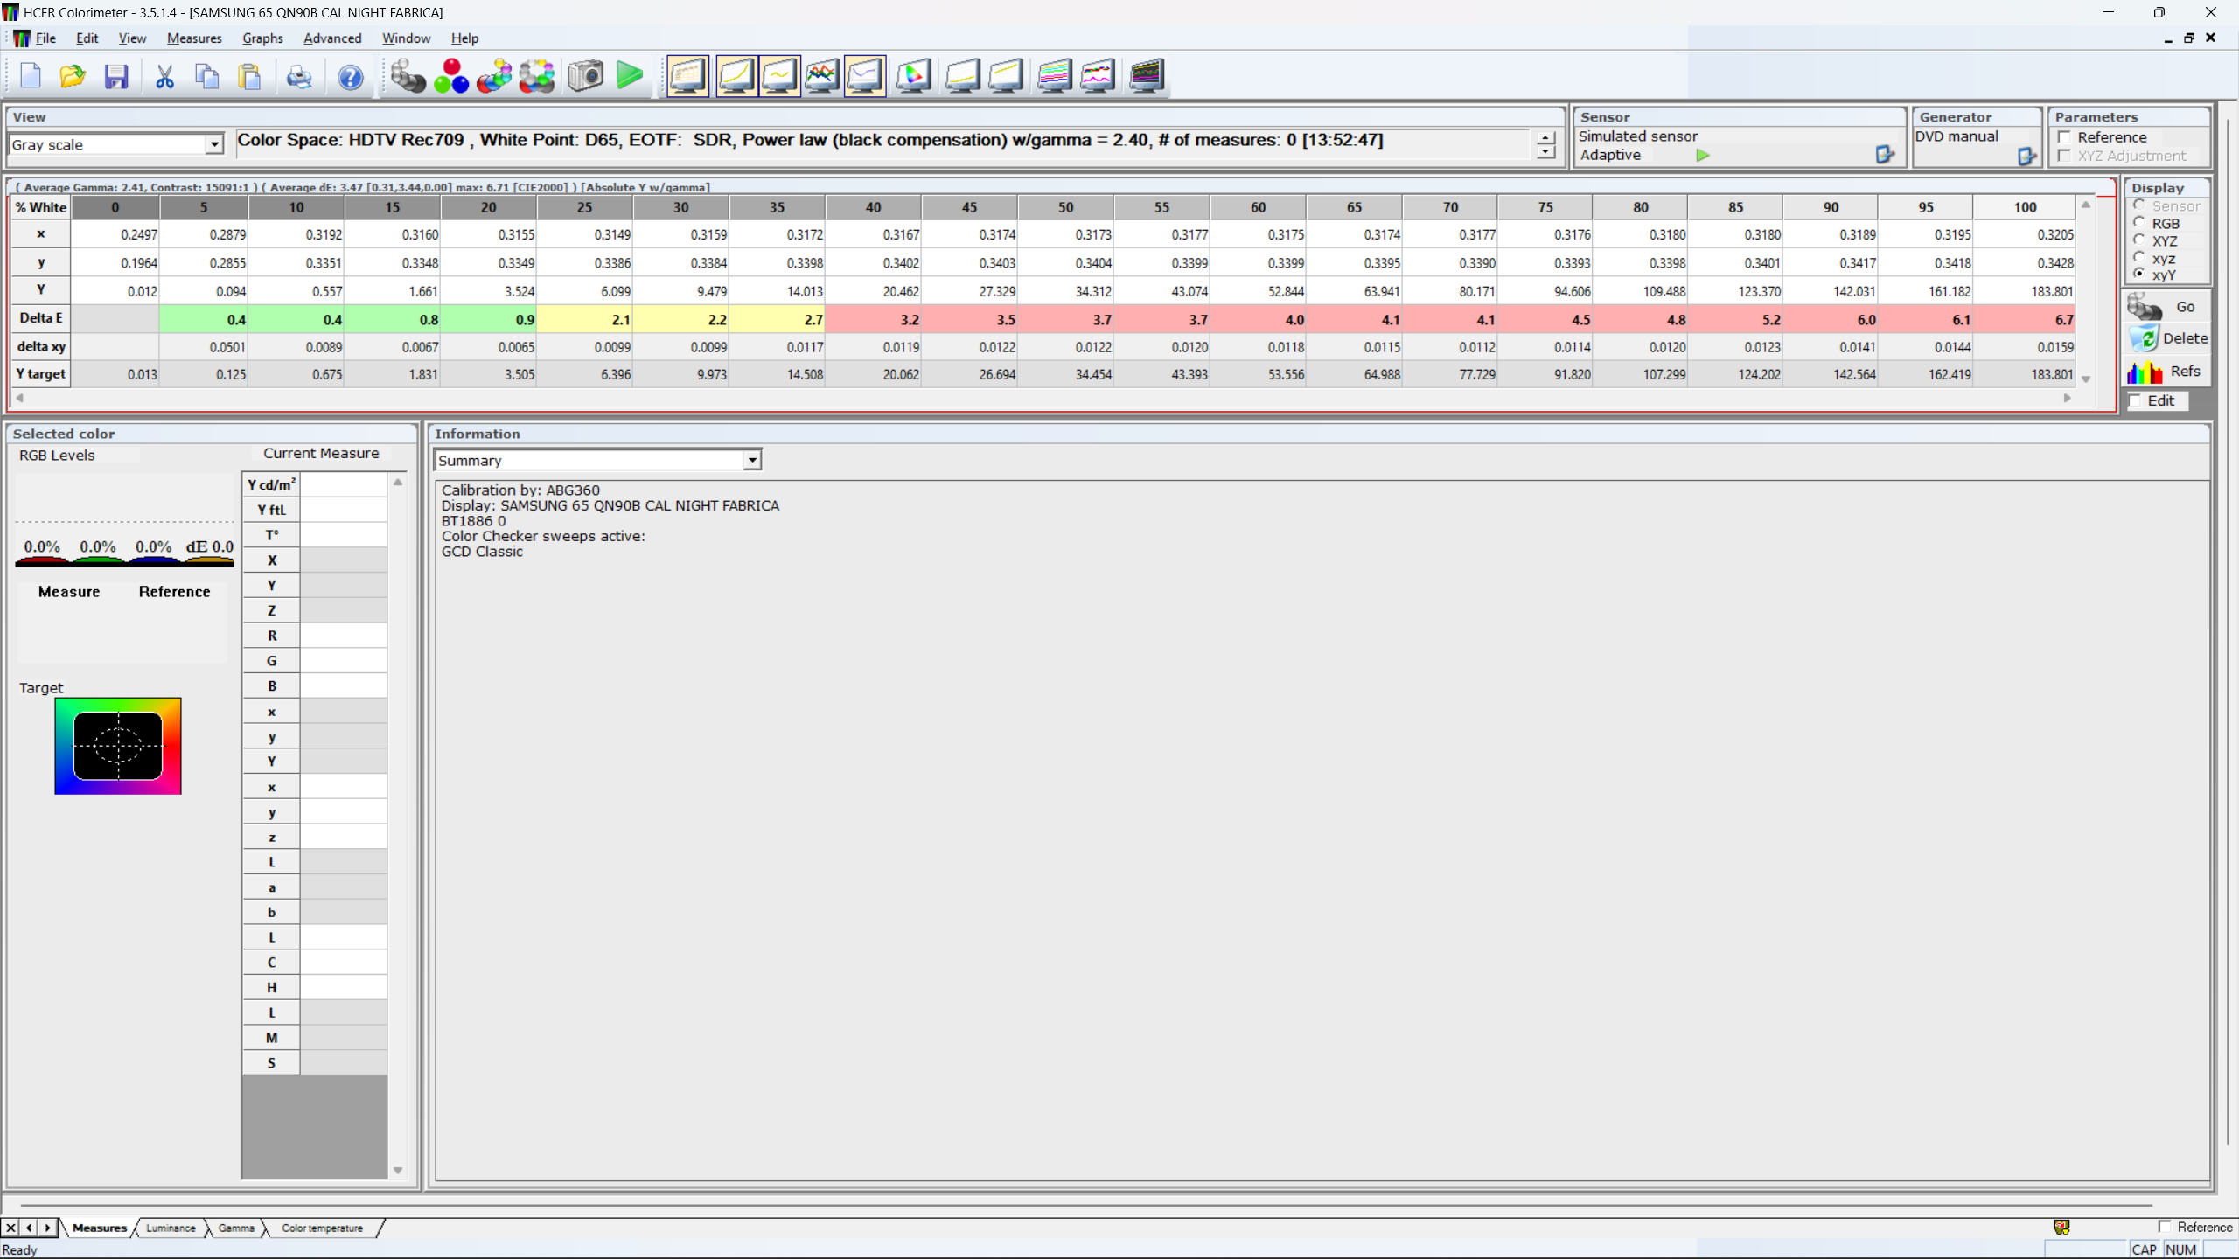Switch to the Color temperature tab
2239x1259 pixels.
(322, 1228)
